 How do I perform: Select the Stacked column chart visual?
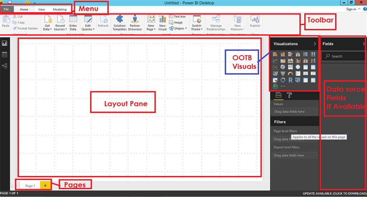coord(283,54)
